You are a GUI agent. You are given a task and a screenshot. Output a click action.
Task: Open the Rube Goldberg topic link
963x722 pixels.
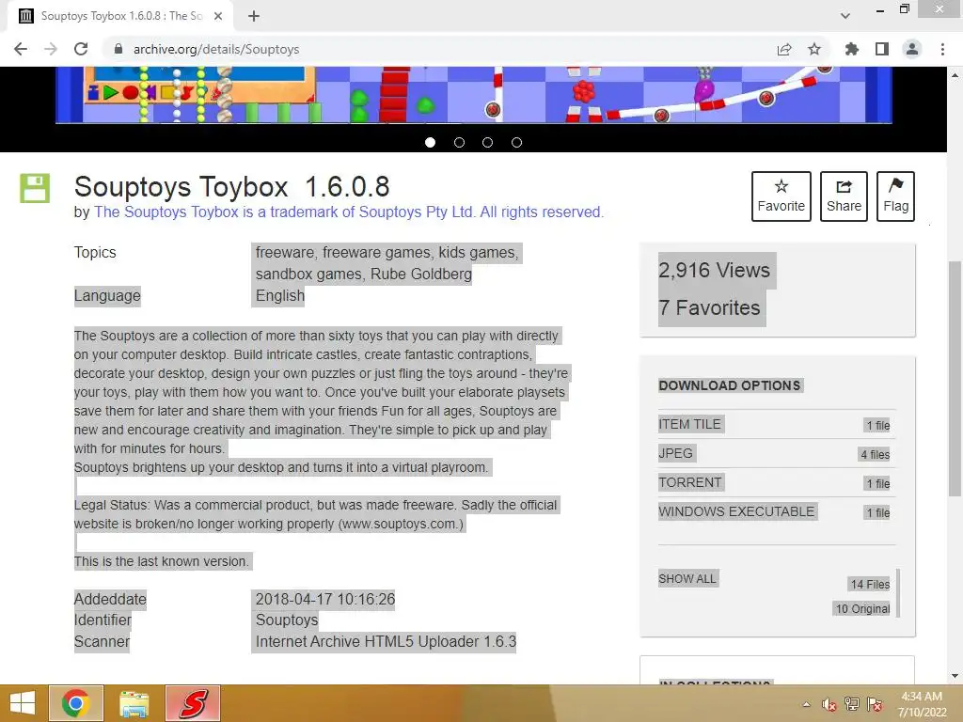pos(421,274)
